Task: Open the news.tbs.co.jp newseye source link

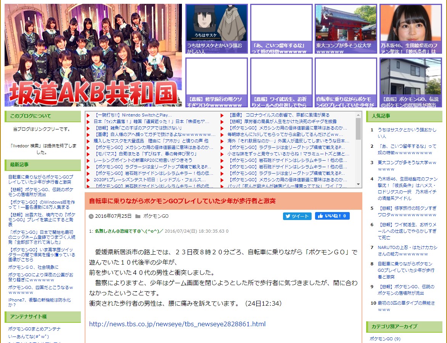Action: click(x=177, y=324)
